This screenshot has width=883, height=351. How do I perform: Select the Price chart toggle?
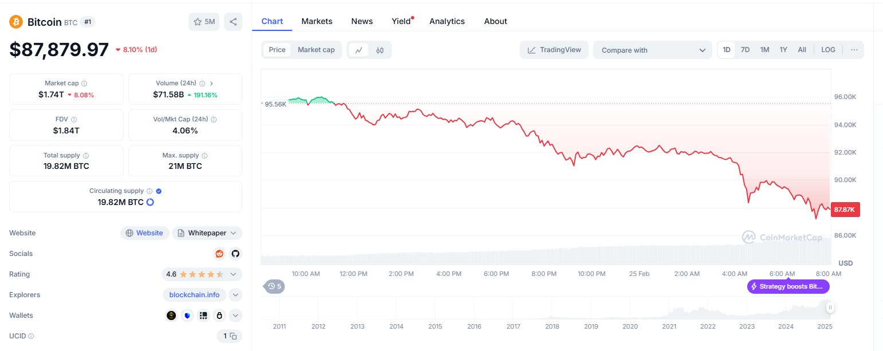277,50
